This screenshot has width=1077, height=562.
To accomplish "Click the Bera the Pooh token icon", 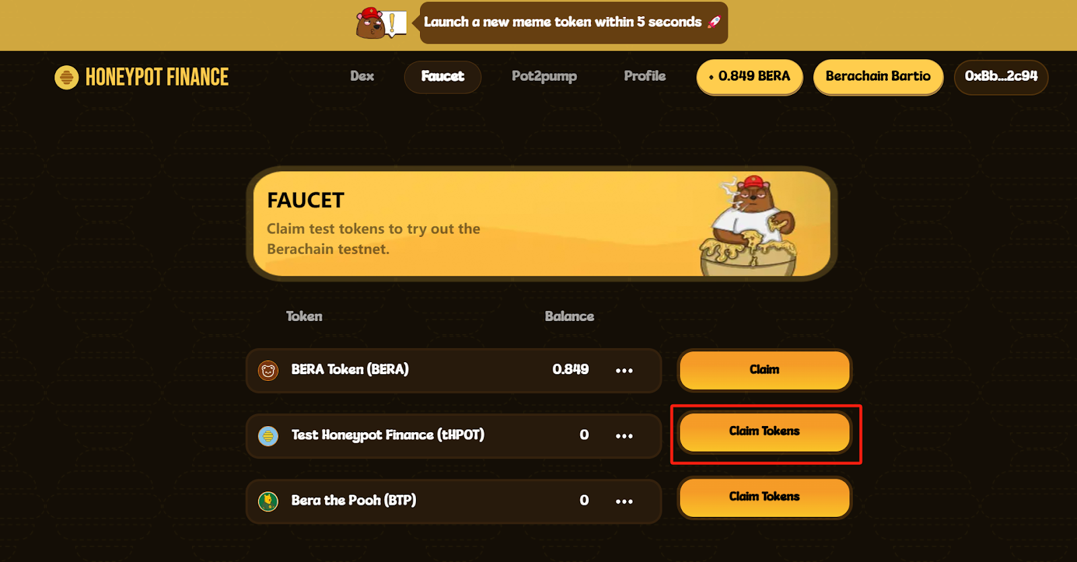I will point(268,501).
